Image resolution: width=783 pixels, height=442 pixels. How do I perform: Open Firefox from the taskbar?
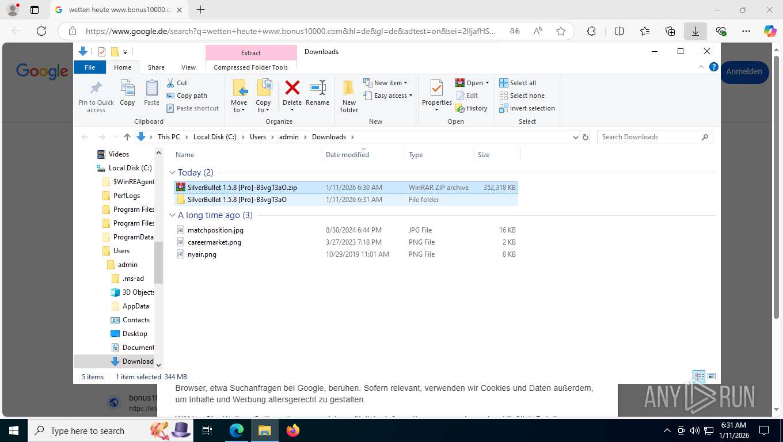[x=293, y=430]
